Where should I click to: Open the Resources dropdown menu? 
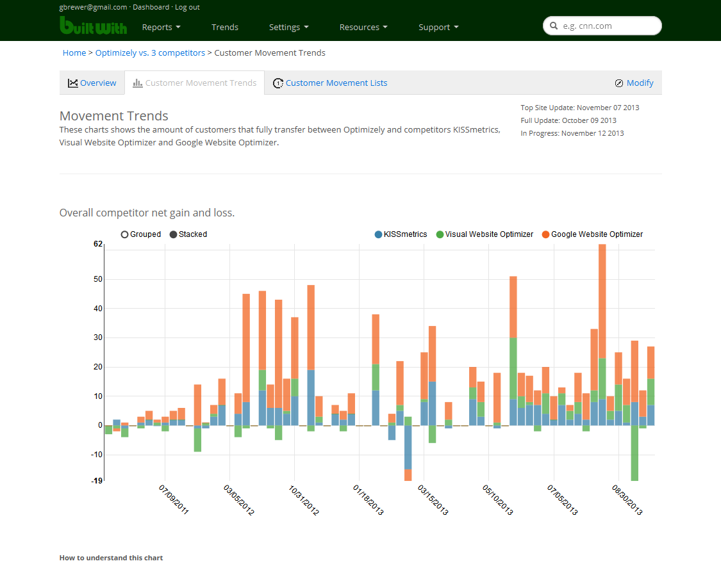point(363,27)
